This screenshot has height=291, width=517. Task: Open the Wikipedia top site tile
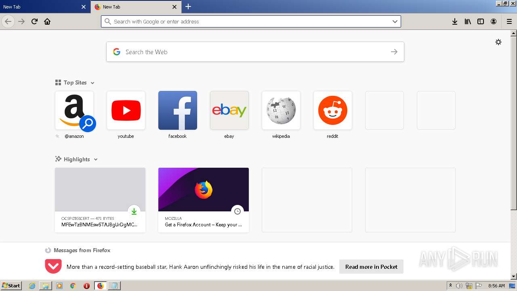pos(281,110)
